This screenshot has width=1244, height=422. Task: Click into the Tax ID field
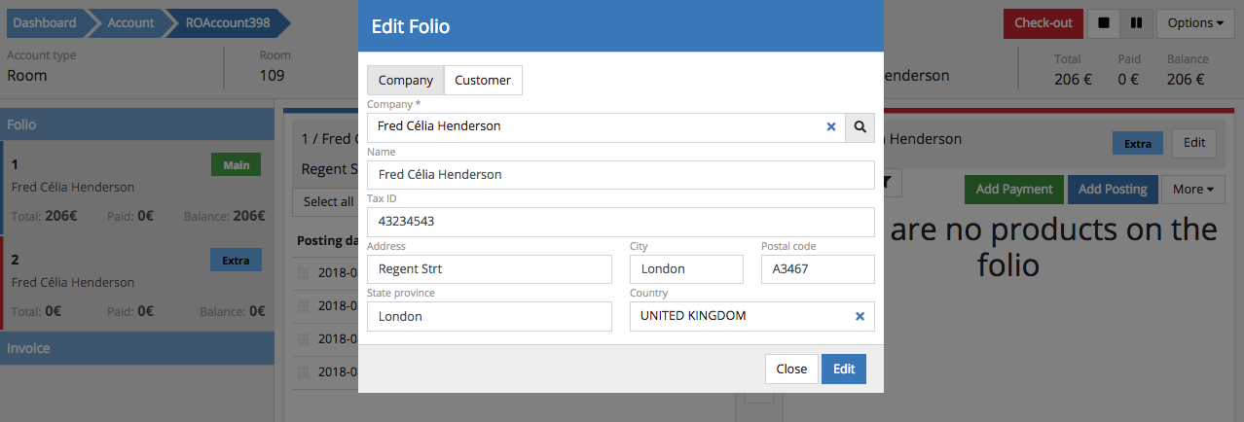point(620,222)
